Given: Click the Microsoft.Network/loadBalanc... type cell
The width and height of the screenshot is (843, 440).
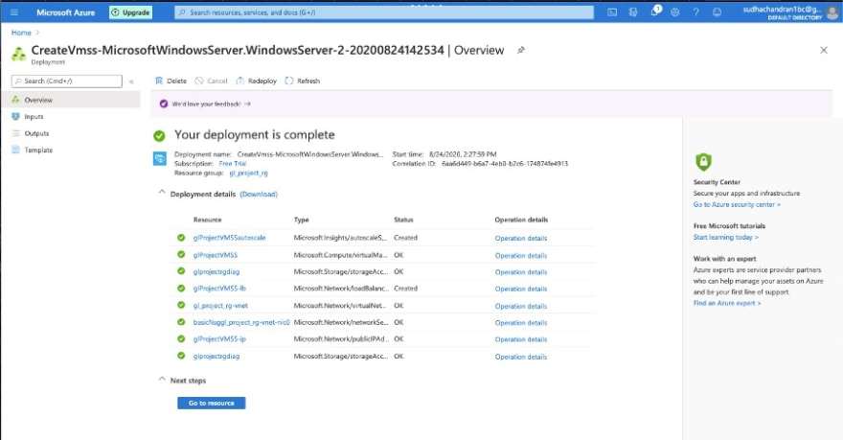Looking at the screenshot, I should point(341,289).
